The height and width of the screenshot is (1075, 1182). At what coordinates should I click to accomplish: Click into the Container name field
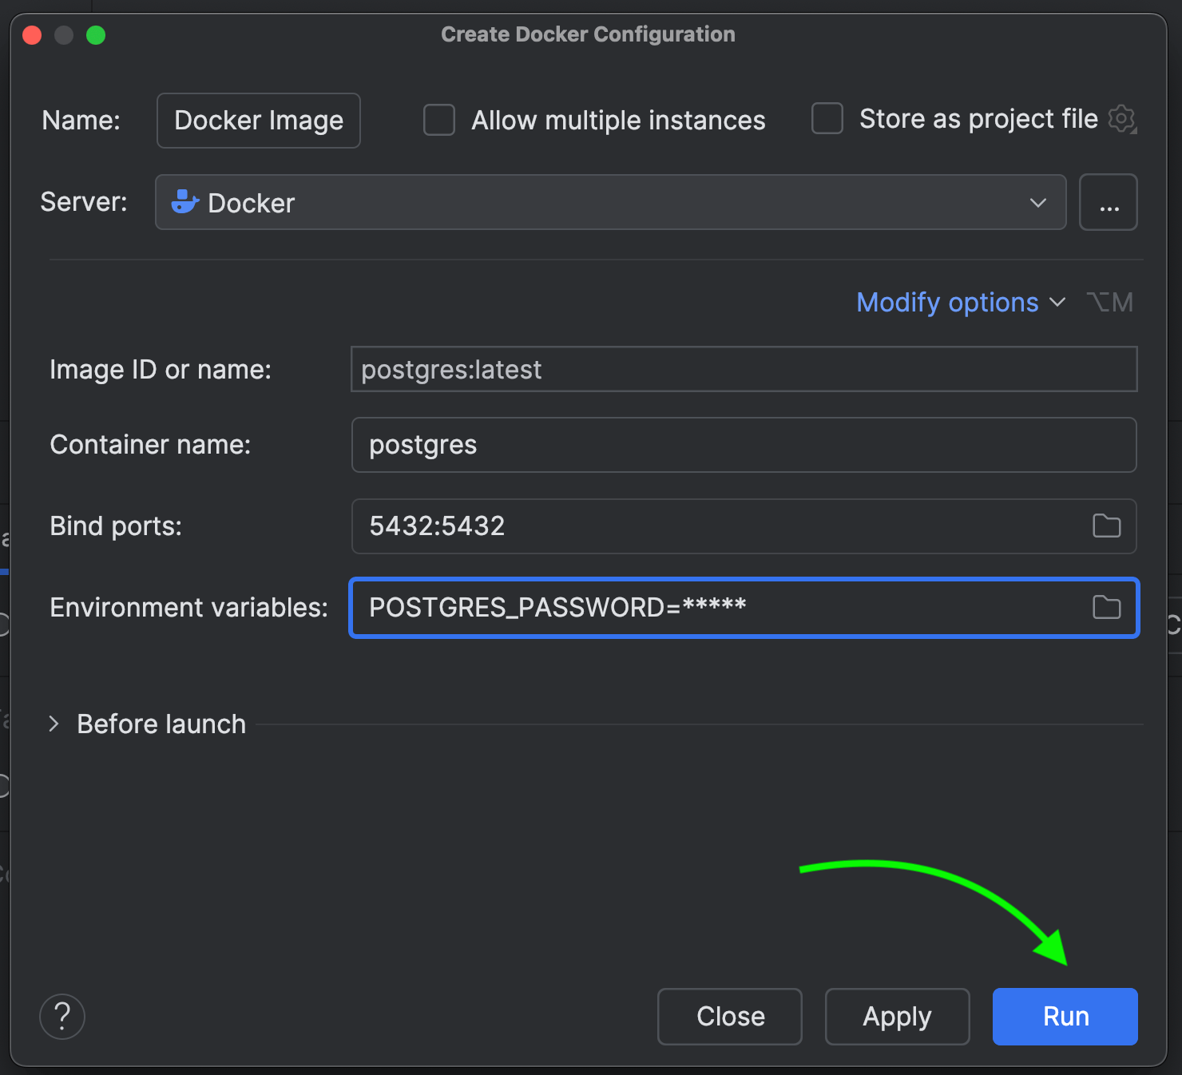[743, 445]
